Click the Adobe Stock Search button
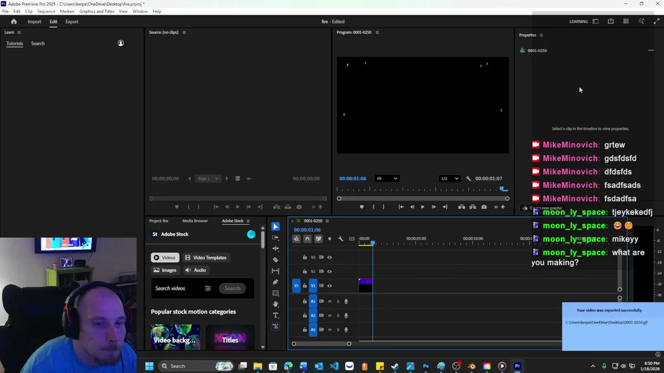664x373 pixels. tap(232, 288)
